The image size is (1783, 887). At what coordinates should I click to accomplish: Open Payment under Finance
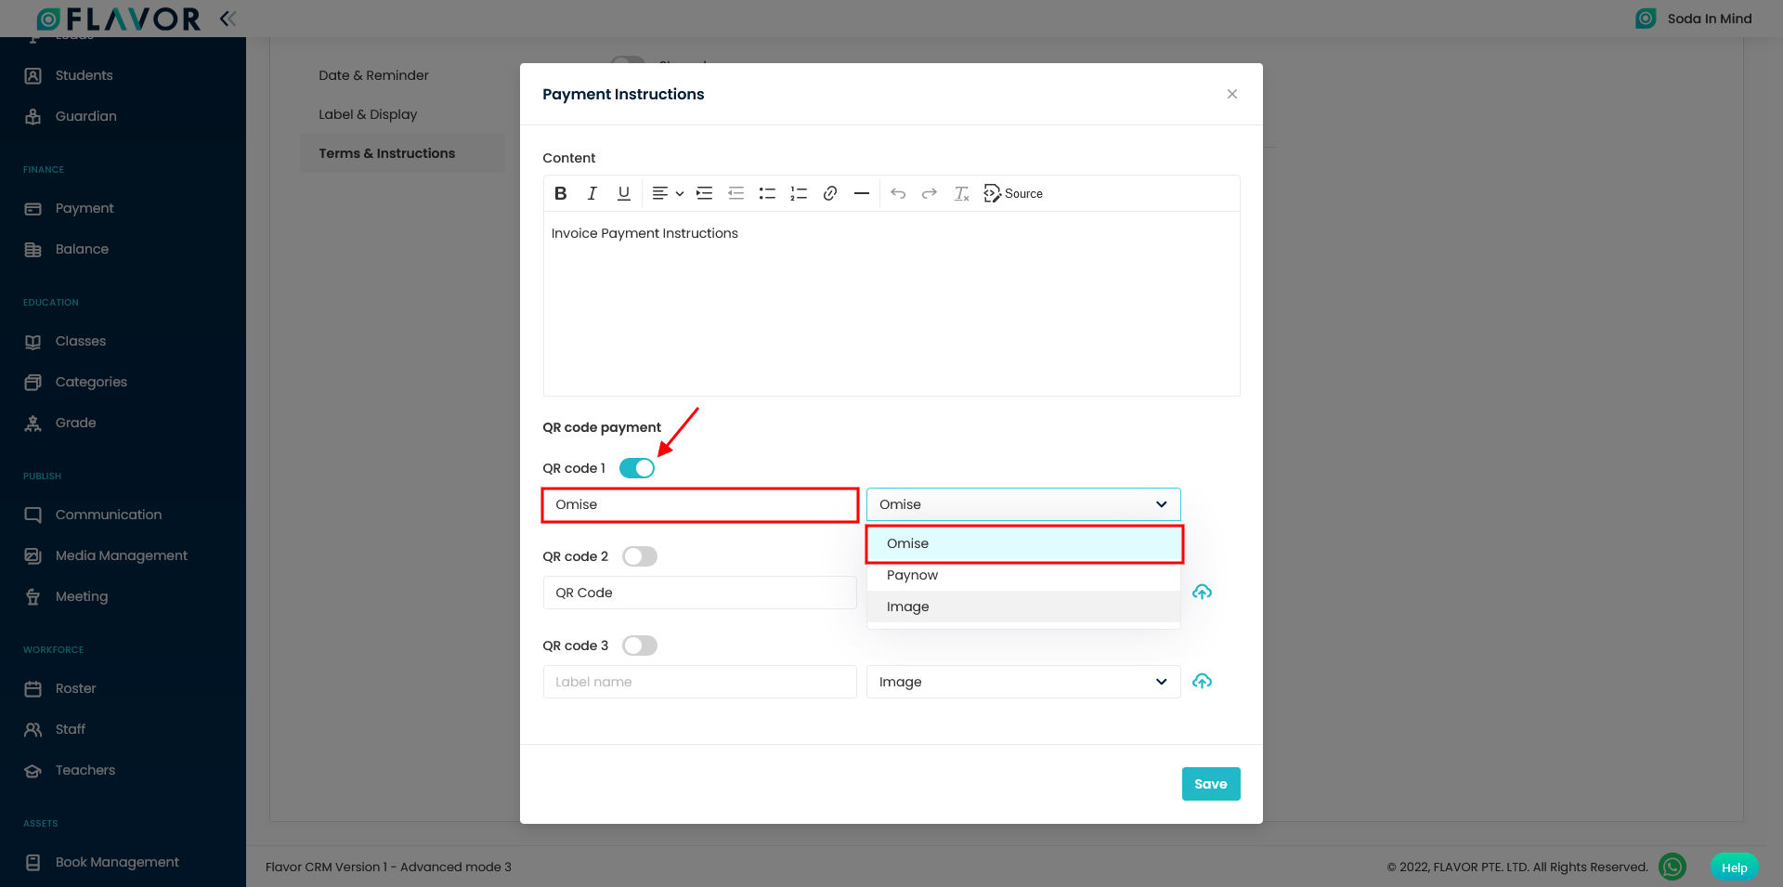point(85,208)
